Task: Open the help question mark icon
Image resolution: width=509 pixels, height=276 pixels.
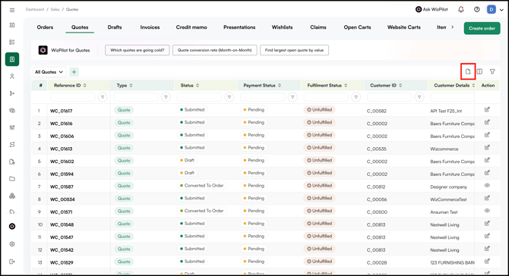Action: pyautogui.click(x=477, y=9)
